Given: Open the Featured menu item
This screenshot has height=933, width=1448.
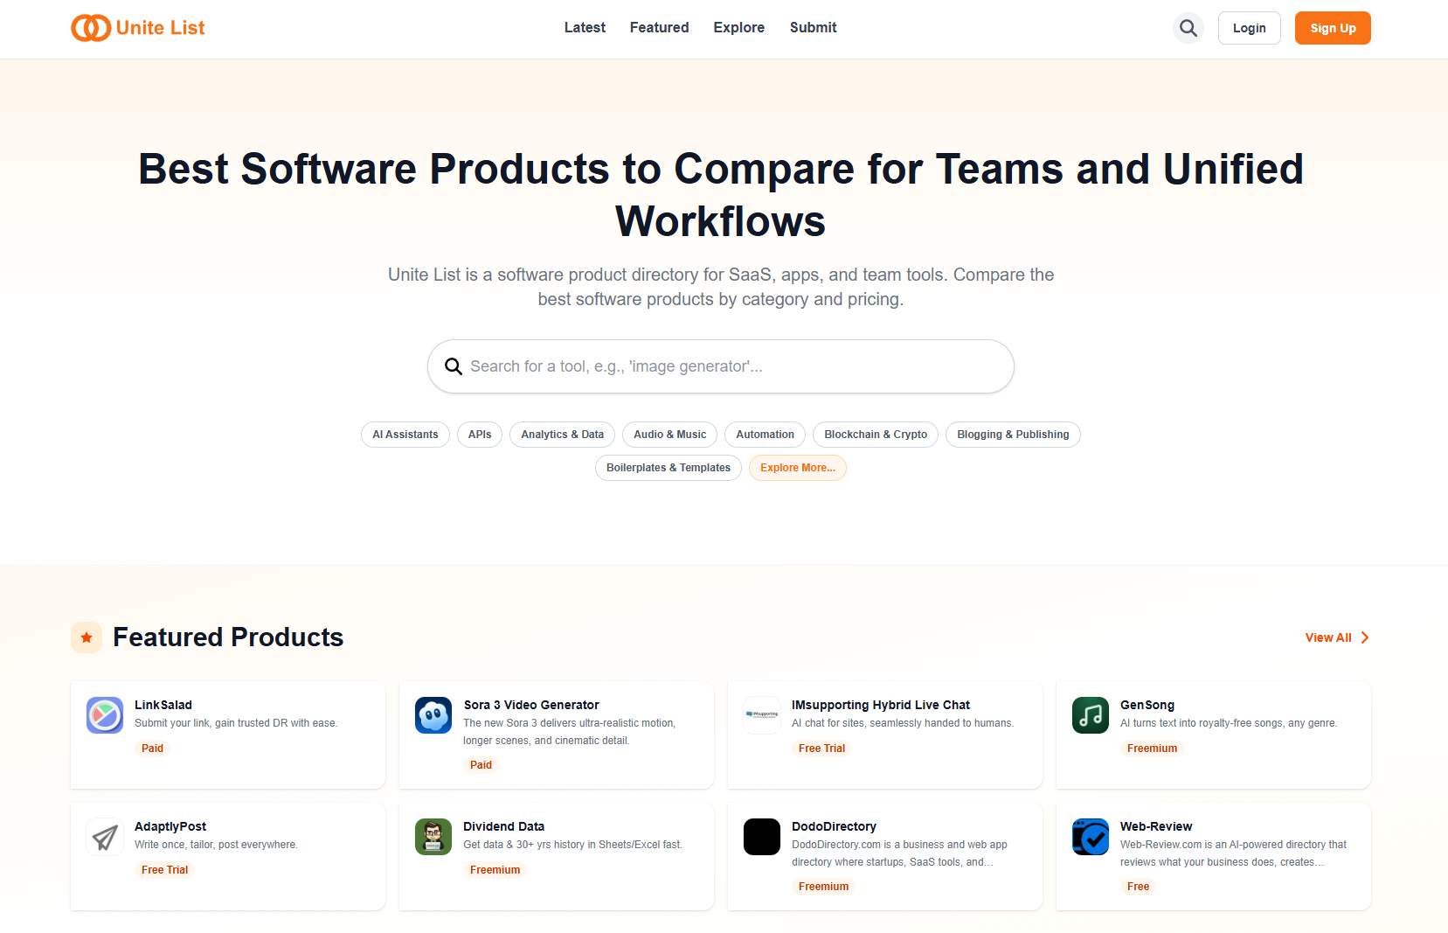Looking at the screenshot, I should (659, 27).
